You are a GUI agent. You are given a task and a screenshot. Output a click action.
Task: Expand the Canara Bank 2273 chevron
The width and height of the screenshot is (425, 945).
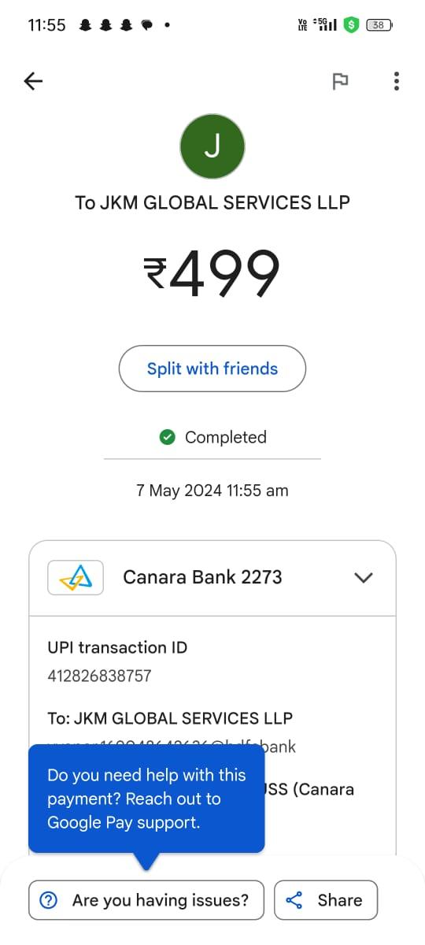click(x=363, y=577)
